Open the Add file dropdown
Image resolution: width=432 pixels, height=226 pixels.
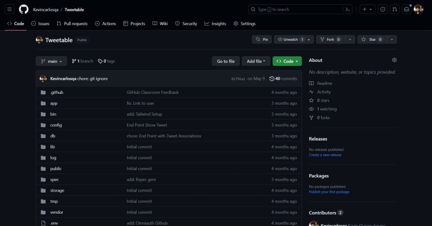pos(256,61)
